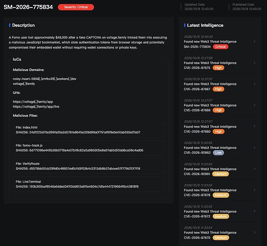Image resolution: width=267 pixels, height=246 pixels.
Task: Click the Severity: Critical badge in header
Action: coord(76,7)
